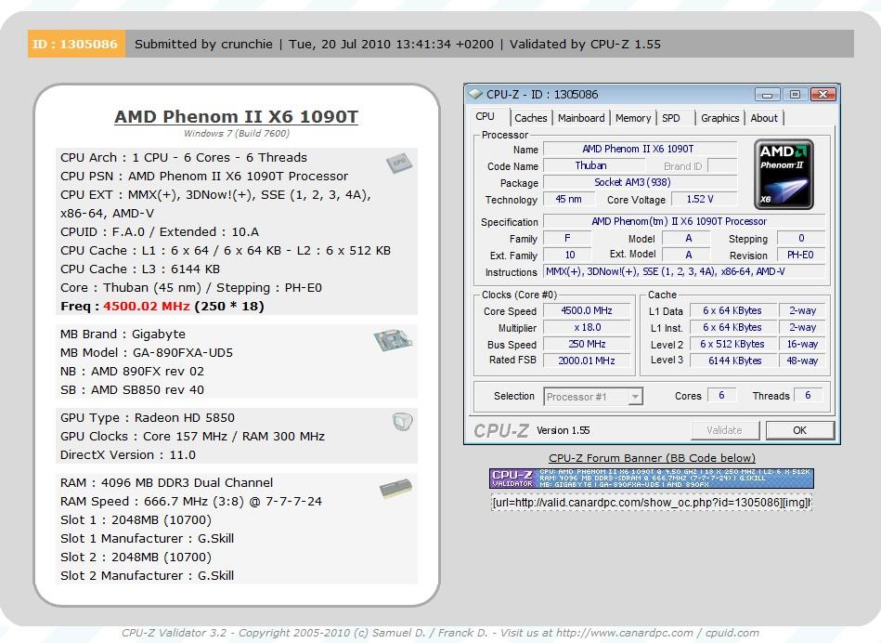Click the processor Name field value

(640, 149)
